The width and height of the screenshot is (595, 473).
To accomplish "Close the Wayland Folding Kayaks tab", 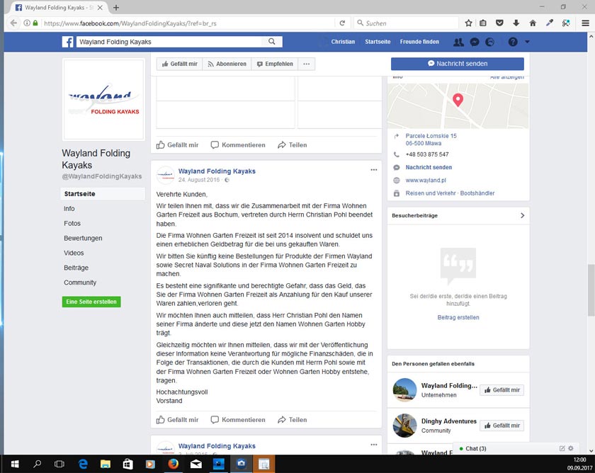I will [100, 8].
